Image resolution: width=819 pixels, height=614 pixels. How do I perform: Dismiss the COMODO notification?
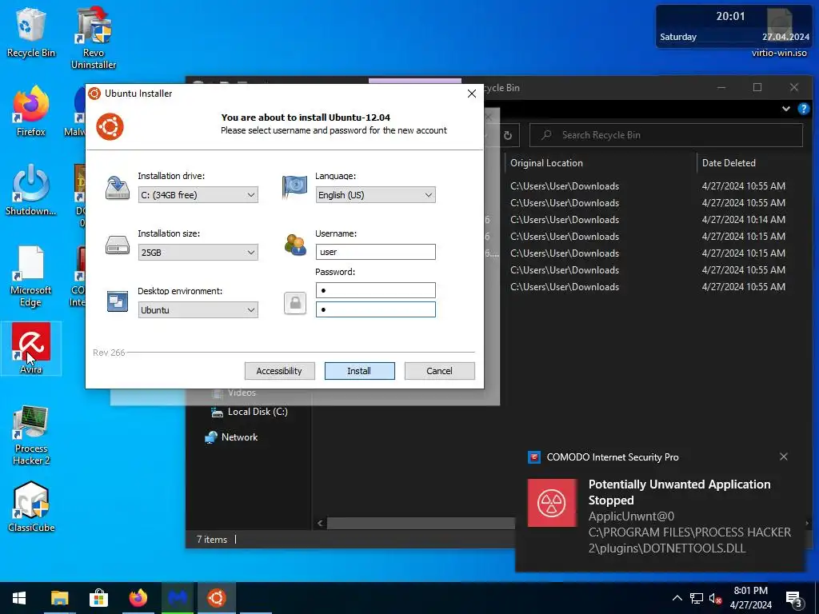pos(784,457)
